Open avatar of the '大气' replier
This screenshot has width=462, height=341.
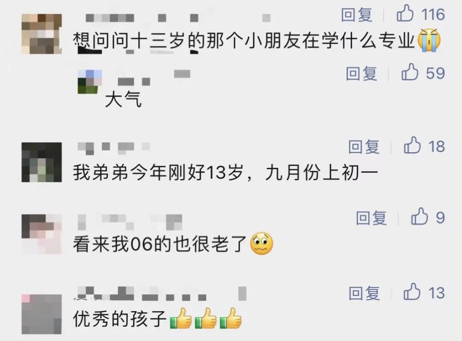pyautogui.click(x=90, y=82)
